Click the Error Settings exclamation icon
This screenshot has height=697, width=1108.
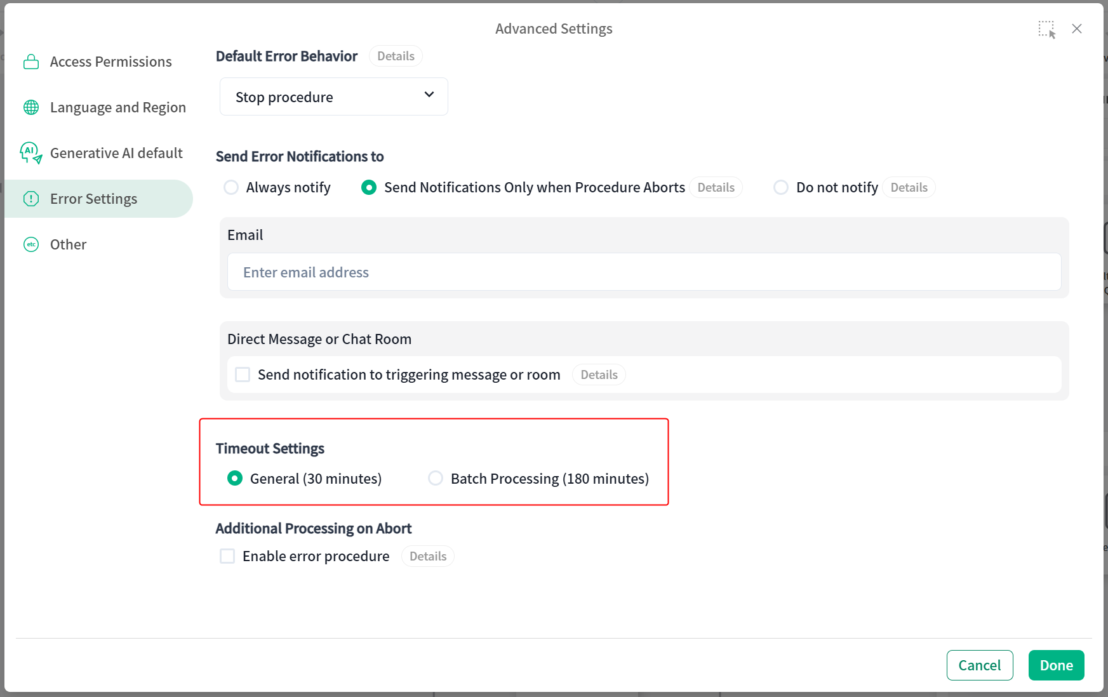pyautogui.click(x=31, y=199)
